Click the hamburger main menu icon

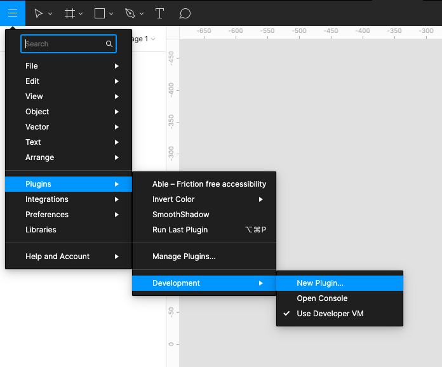(x=13, y=13)
